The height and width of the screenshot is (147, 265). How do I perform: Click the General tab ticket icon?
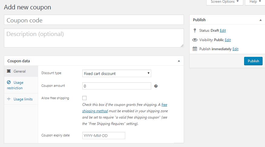8,71
